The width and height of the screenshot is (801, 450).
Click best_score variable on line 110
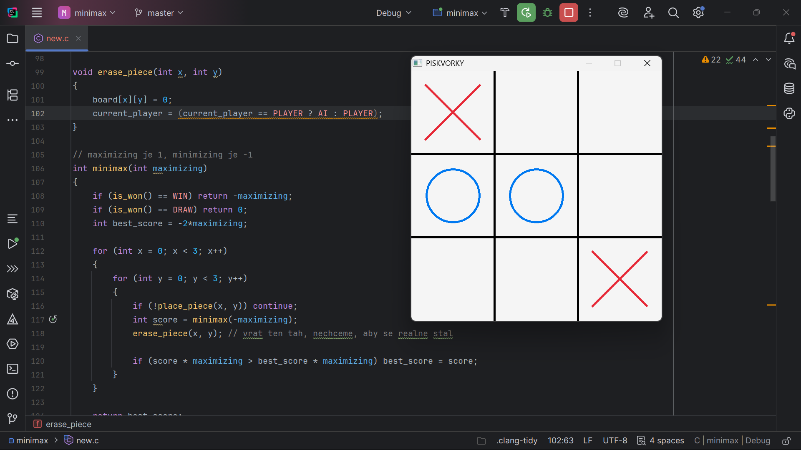coord(137,223)
